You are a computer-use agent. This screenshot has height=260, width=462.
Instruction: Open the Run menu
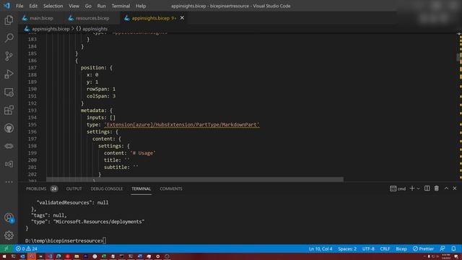[101, 6]
